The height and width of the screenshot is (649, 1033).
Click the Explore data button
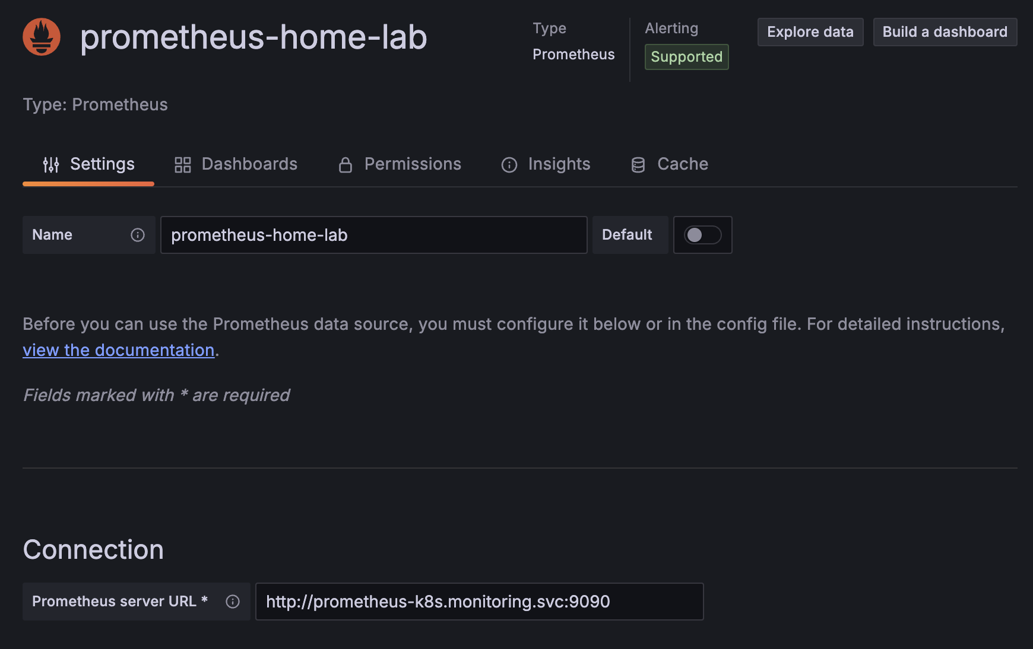[810, 32]
